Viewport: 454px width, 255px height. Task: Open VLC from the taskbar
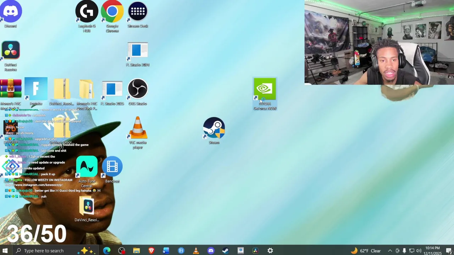pyautogui.click(x=196, y=251)
